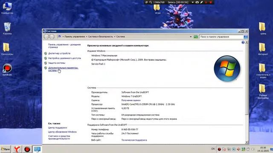Click the System window taskbar button

[37, 149]
